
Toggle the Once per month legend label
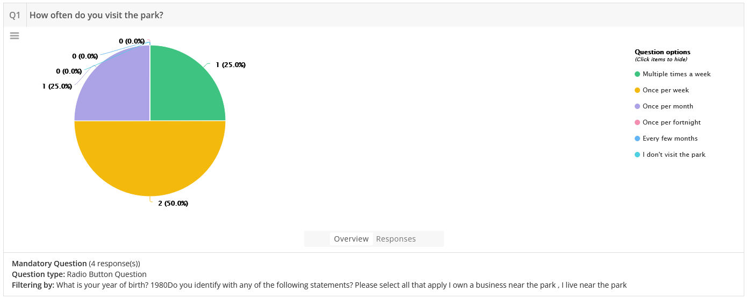668,106
